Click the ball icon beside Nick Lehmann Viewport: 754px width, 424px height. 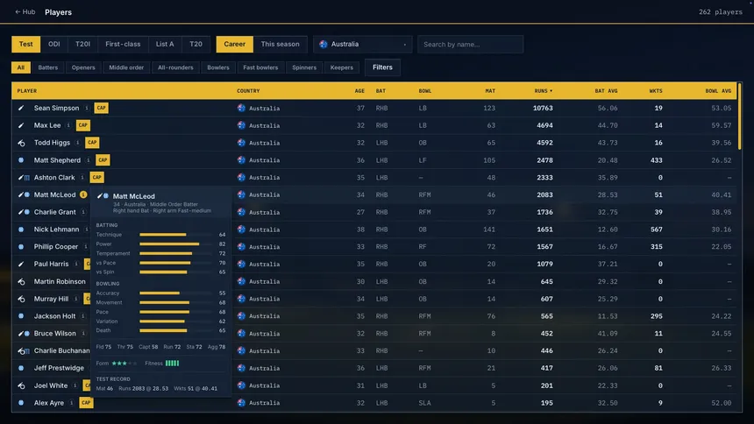point(21,230)
